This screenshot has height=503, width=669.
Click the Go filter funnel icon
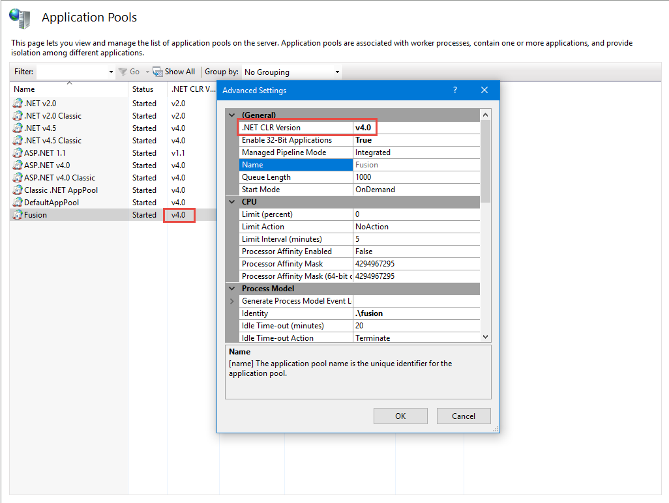[123, 72]
